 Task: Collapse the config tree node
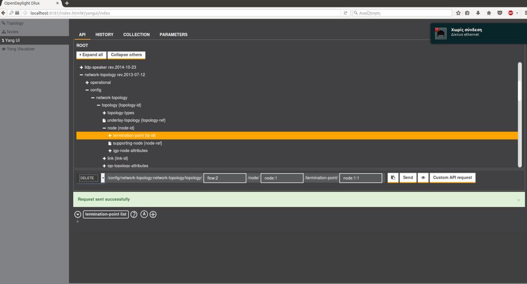87,90
